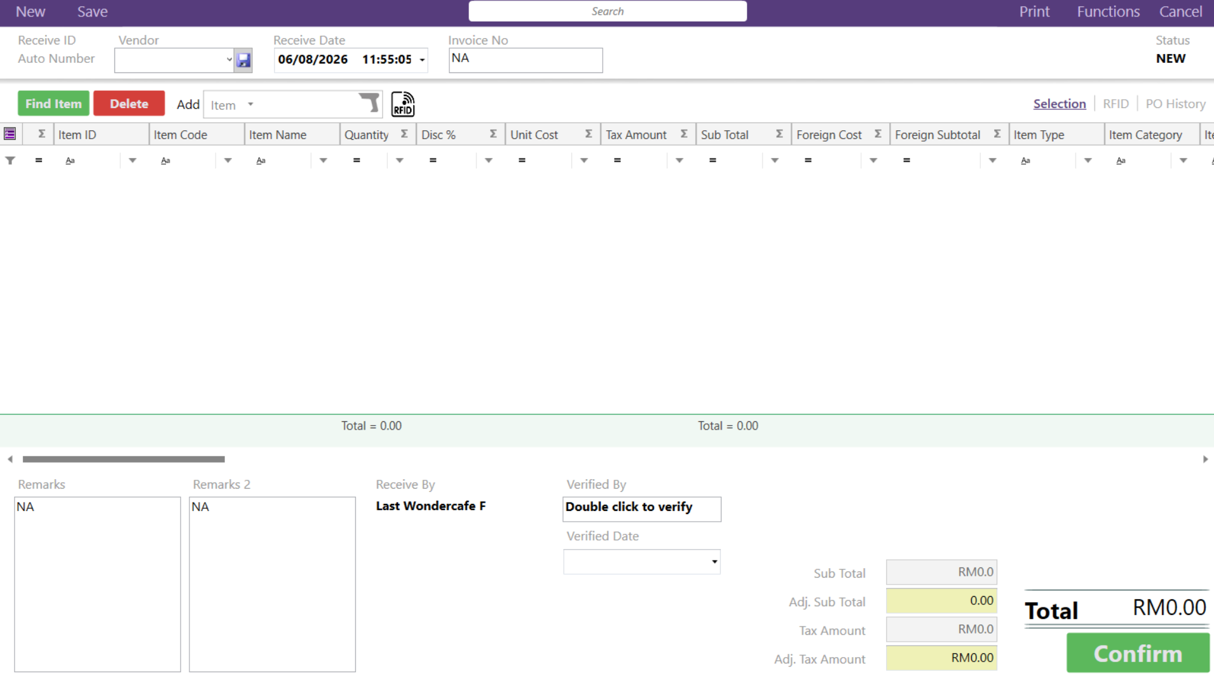The width and height of the screenshot is (1214, 678).
Task: Click the scroll right arrow of grid
Action: click(x=1205, y=459)
